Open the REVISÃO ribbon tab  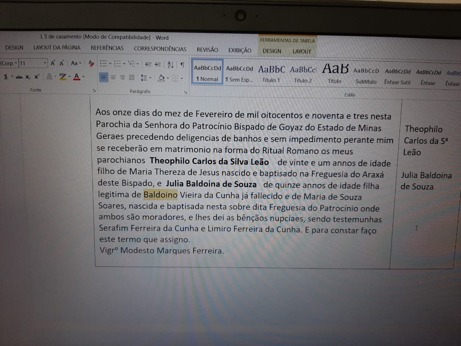pos(207,50)
